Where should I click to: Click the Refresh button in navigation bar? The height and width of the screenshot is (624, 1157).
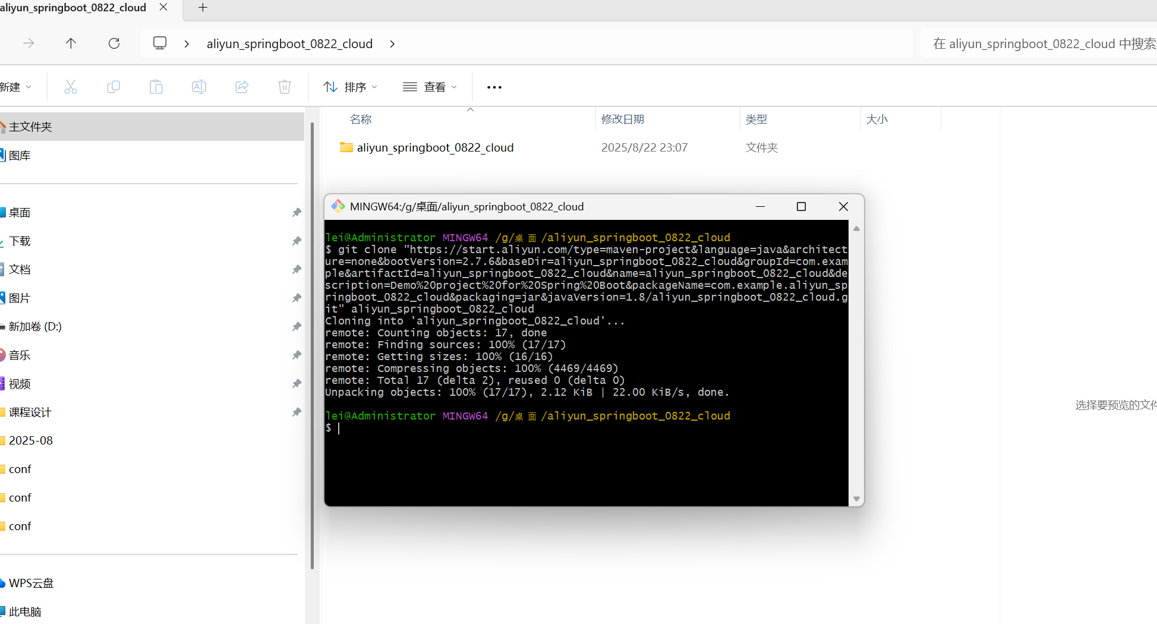tap(114, 43)
